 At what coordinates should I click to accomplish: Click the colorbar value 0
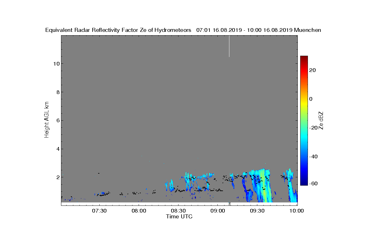[x=311, y=99]
